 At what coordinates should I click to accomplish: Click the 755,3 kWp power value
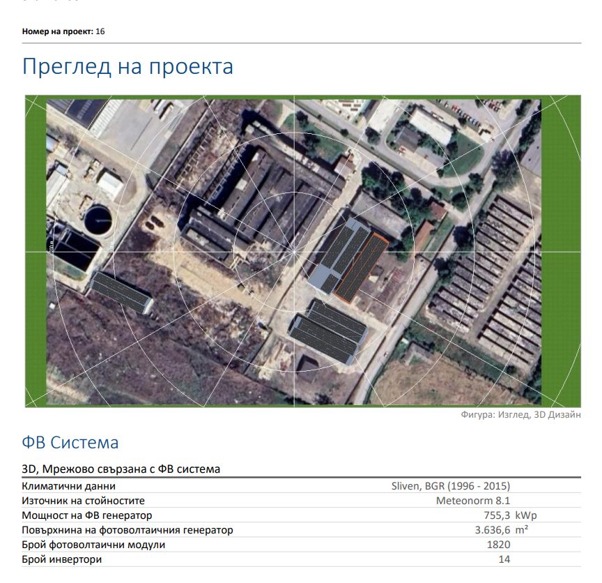504,515
